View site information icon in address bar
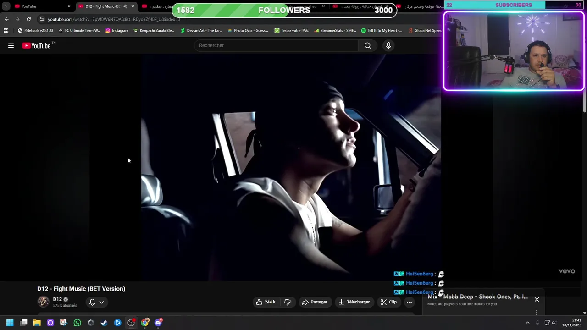 click(x=42, y=19)
